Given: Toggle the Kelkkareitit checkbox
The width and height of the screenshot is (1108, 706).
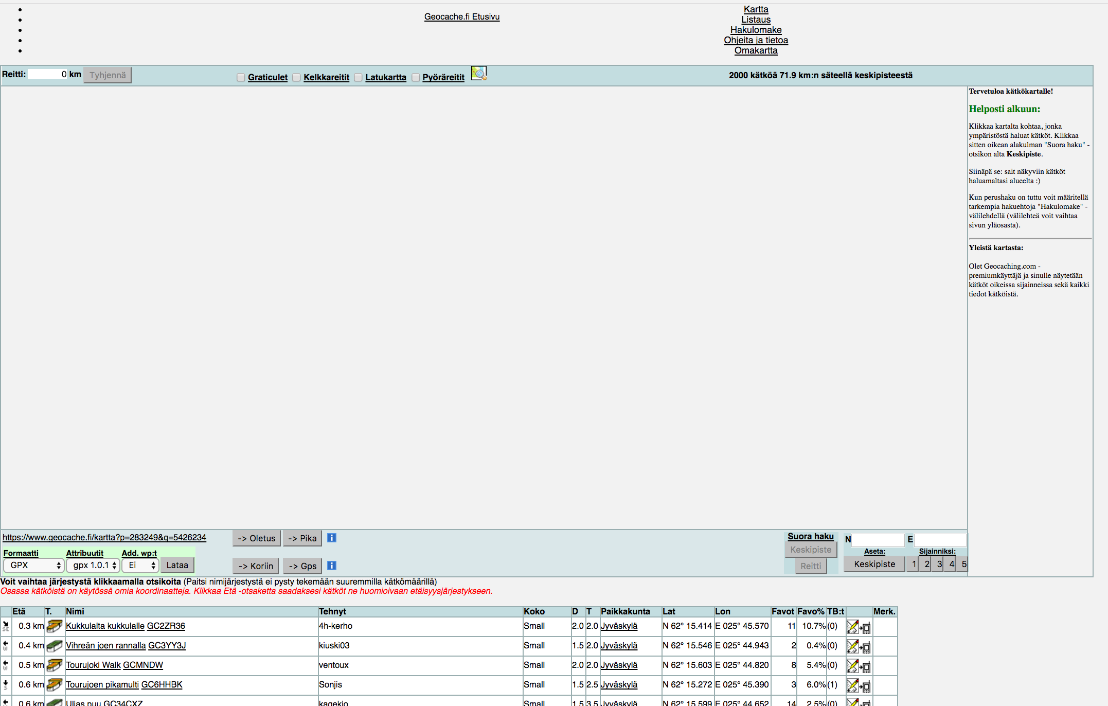Looking at the screenshot, I should click(x=296, y=77).
